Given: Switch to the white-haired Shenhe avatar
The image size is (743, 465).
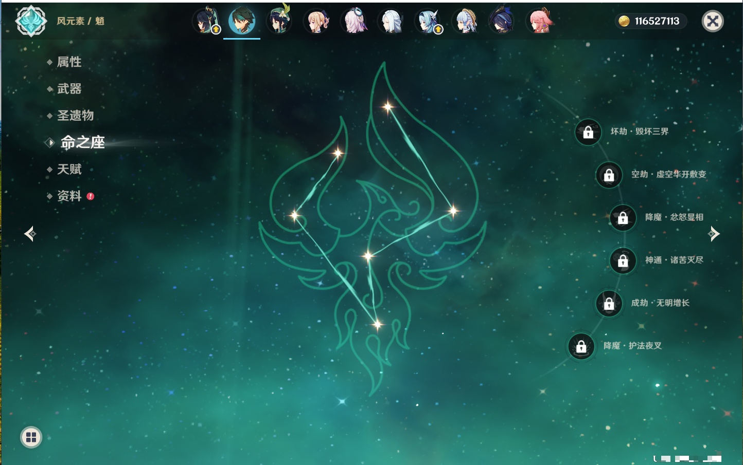Looking at the screenshot, I should pyautogui.click(x=391, y=21).
